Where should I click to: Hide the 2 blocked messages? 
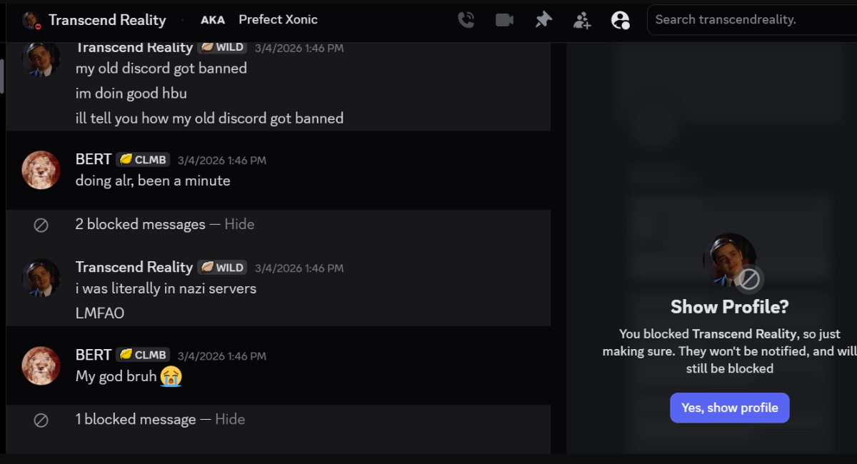[x=239, y=224]
